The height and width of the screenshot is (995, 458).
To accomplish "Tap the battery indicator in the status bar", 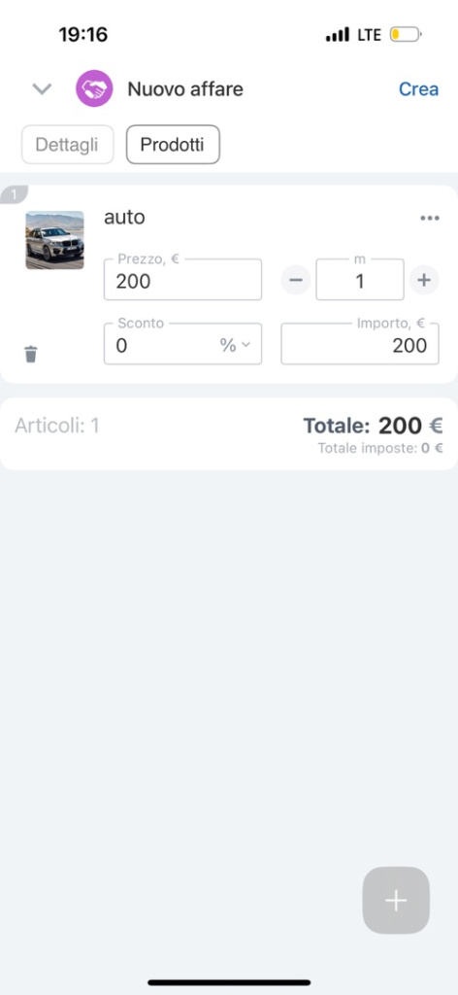I will pyautogui.click(x=406, y=34).
